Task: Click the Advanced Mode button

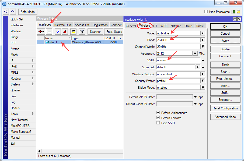Action: coord(225,117)
